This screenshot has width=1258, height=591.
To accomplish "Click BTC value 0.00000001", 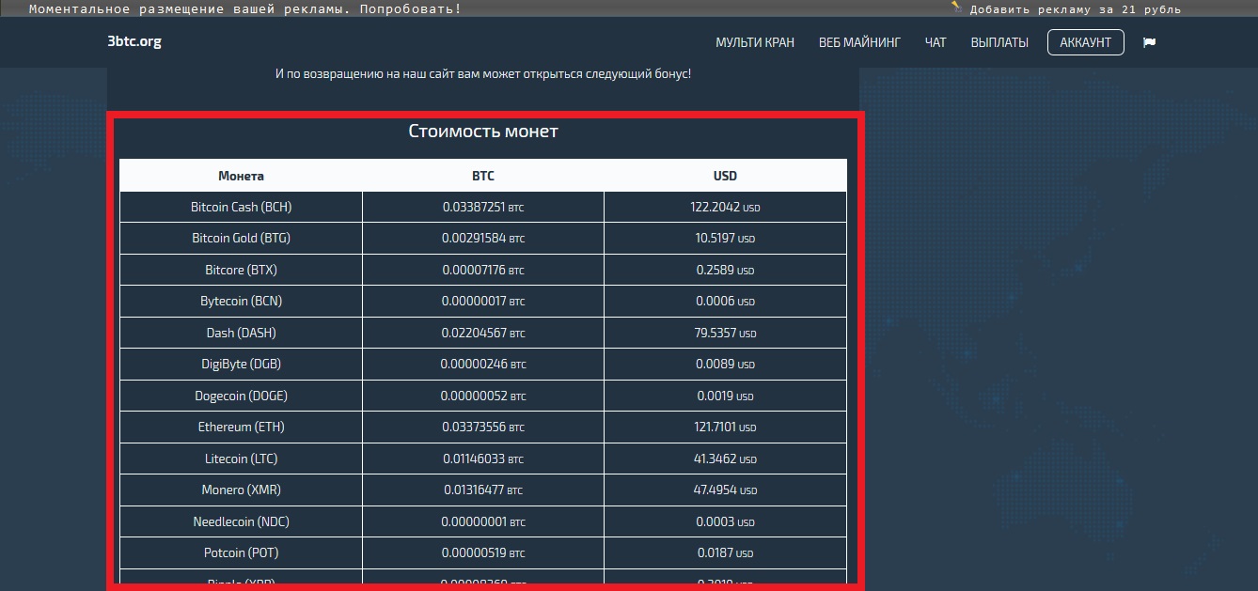I will (483, 521).
